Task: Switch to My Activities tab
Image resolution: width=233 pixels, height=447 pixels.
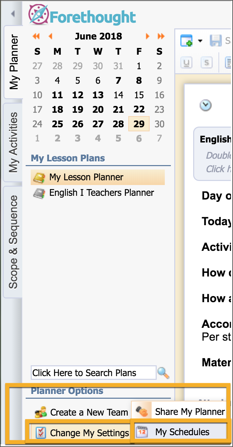Action: (x=13, y=142)
